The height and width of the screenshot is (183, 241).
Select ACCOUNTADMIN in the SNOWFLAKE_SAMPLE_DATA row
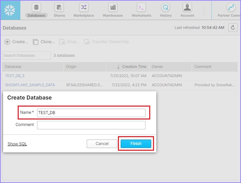coord(167,85)
